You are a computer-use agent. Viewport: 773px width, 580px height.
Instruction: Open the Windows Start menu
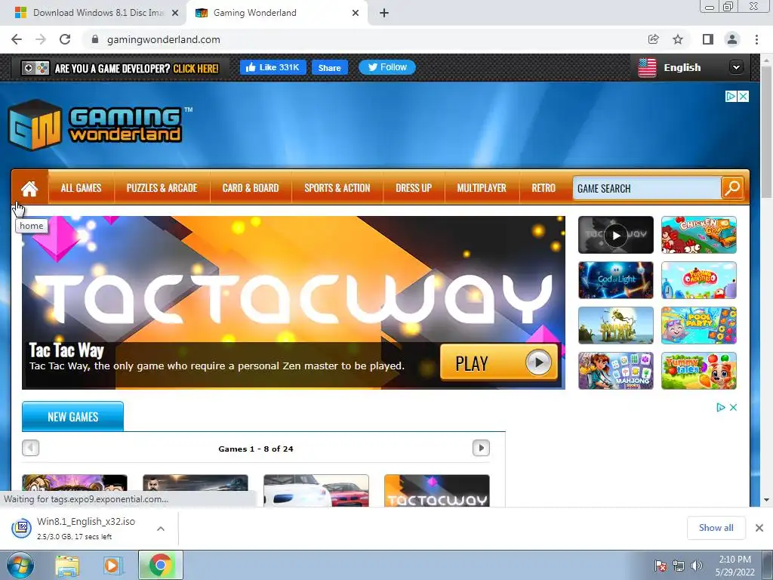20,565
